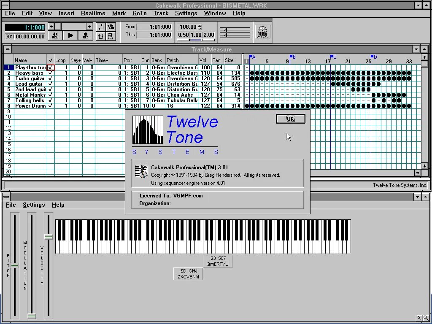Open the Realtime menu
Screen dimensions: 432x324
(93, 13)
